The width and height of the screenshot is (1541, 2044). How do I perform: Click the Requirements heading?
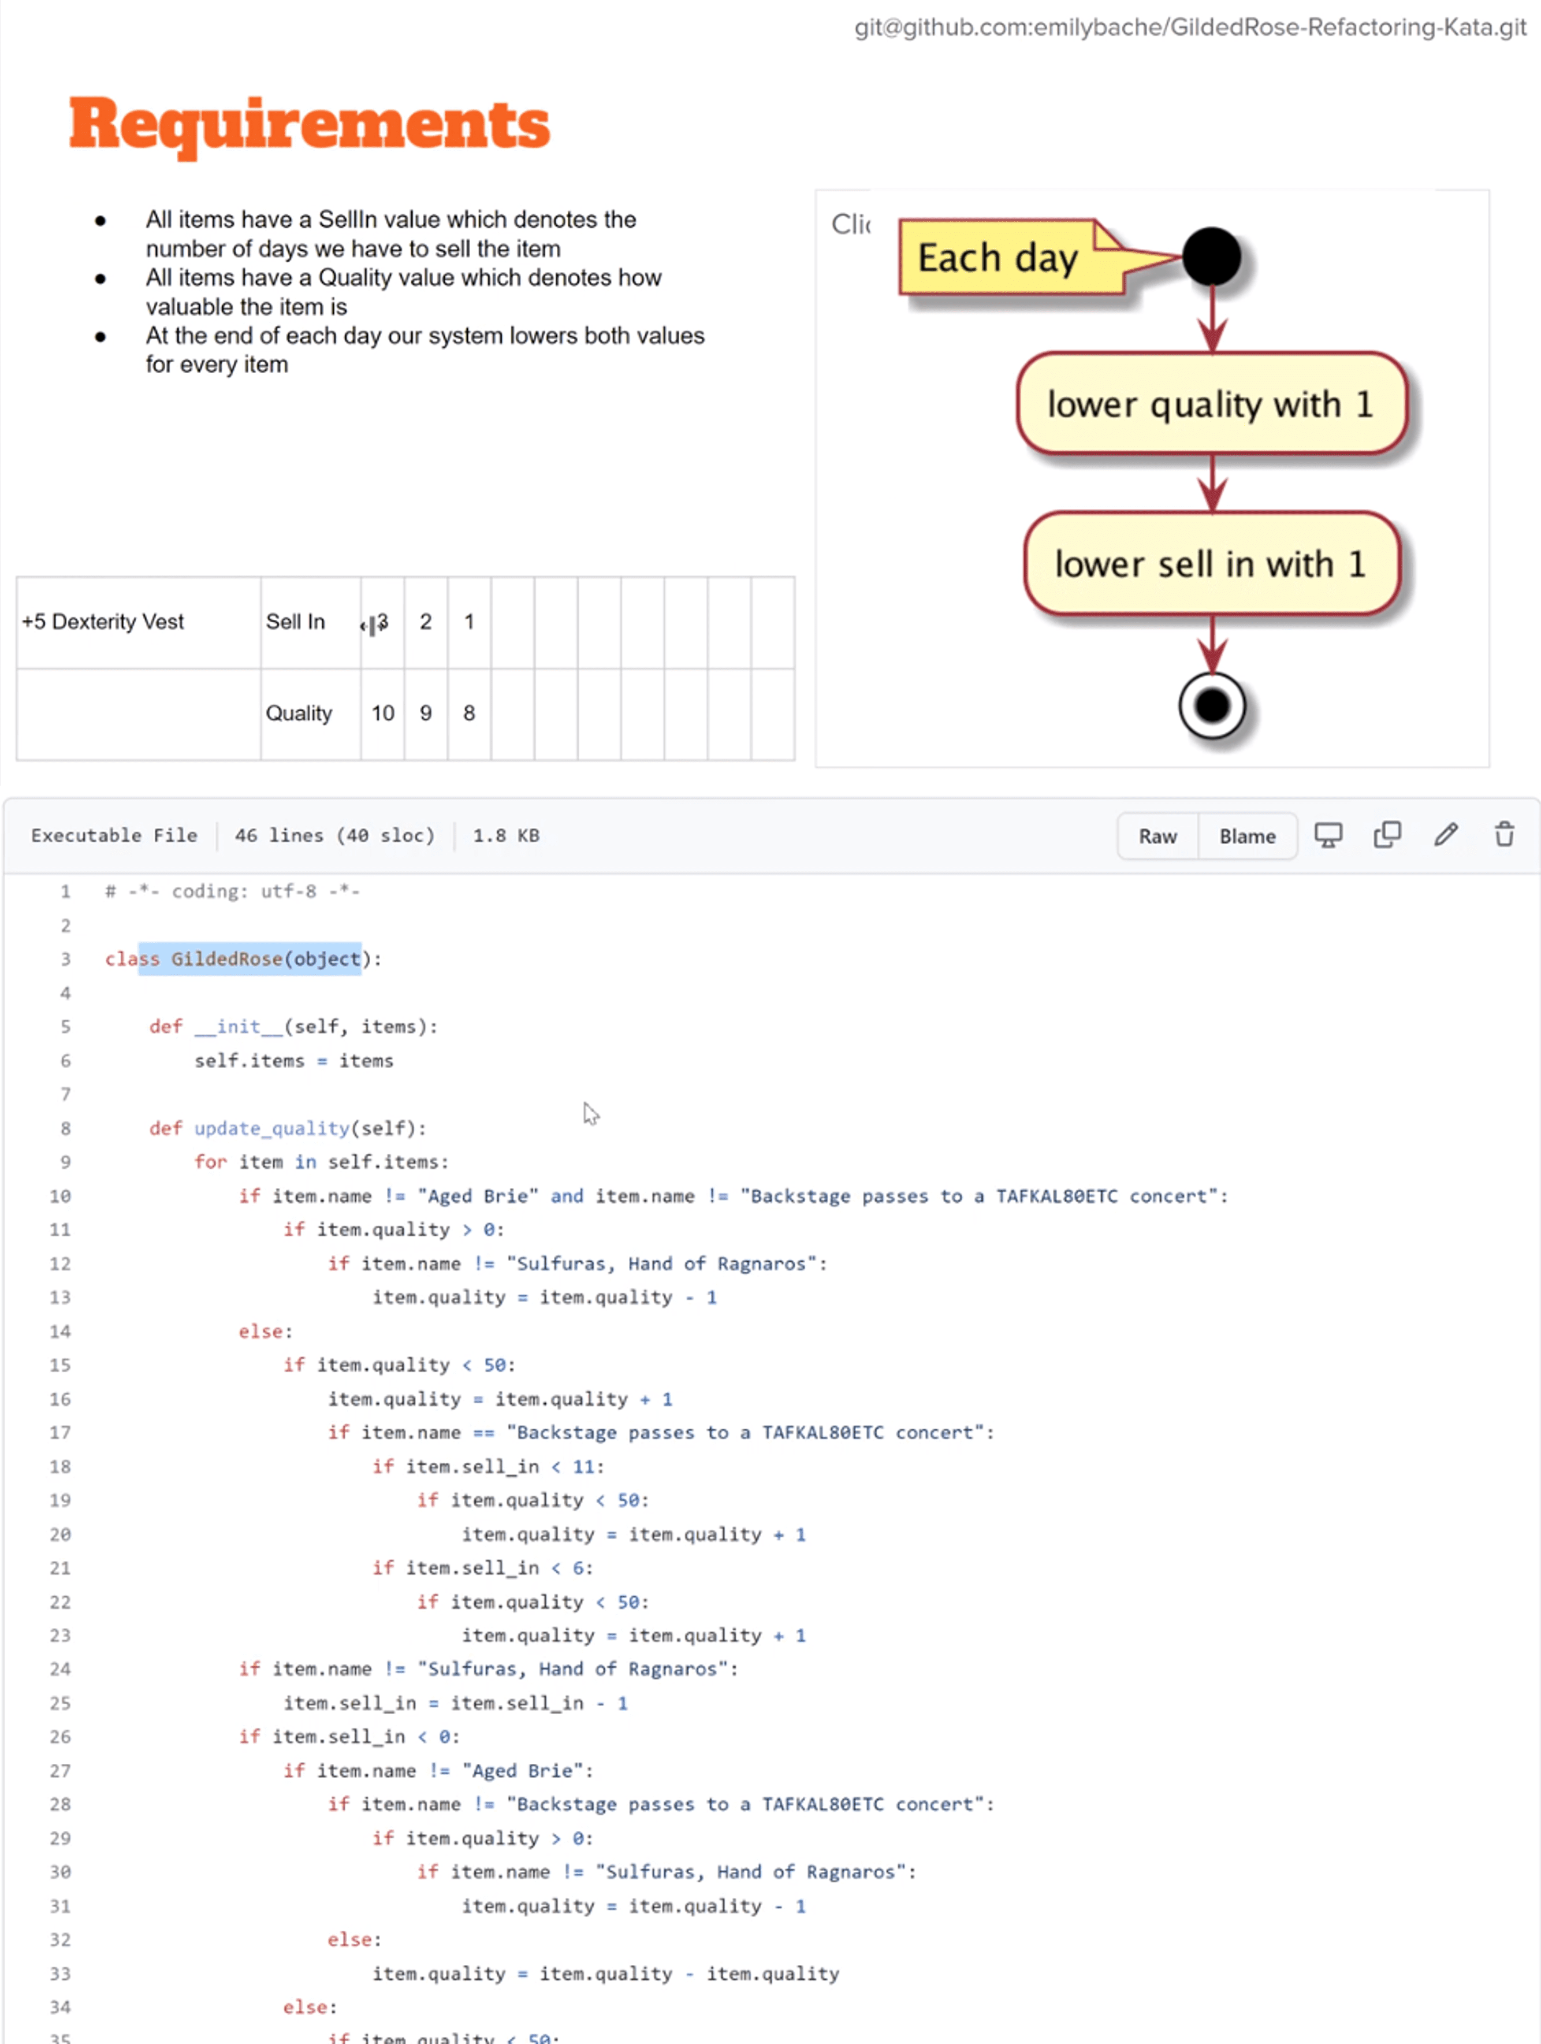coord(310,125)
